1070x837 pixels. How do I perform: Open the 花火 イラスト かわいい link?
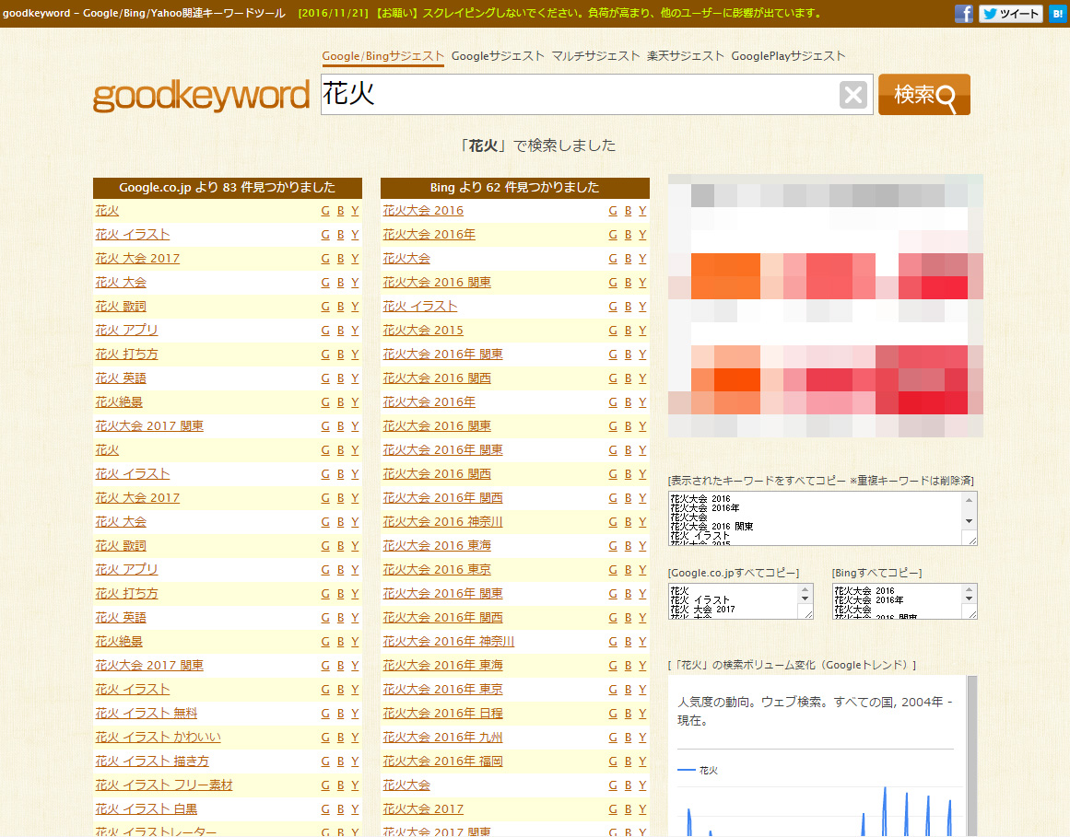tap(158, 738)
